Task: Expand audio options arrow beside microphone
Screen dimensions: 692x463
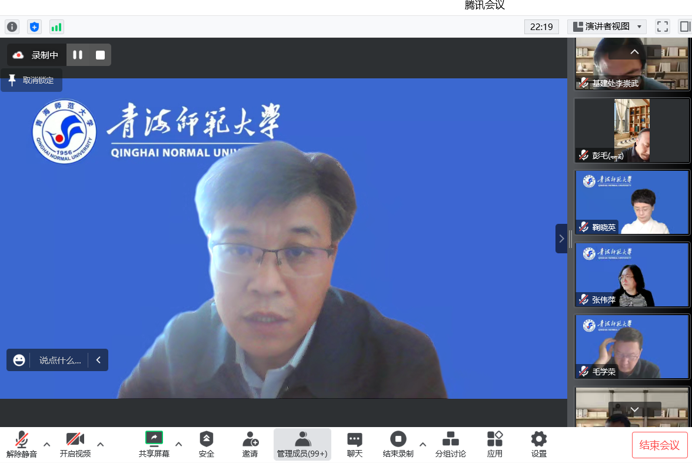Action: 47,444
